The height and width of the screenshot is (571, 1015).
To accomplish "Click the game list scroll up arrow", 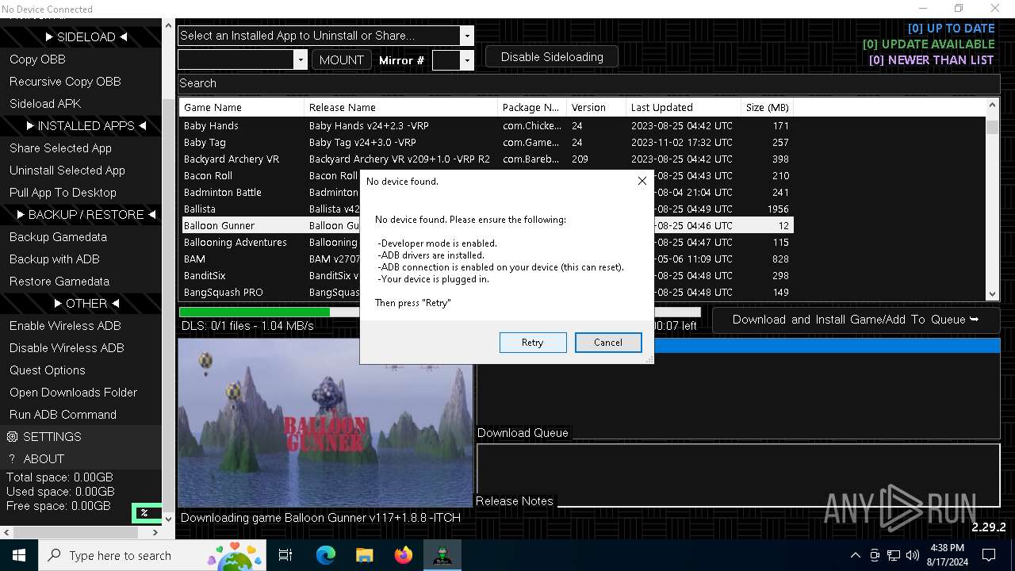I will pos(992,105).
